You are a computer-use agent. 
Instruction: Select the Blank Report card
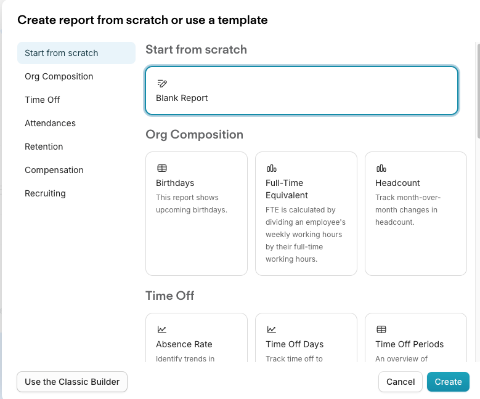click(x=301, y=91)
